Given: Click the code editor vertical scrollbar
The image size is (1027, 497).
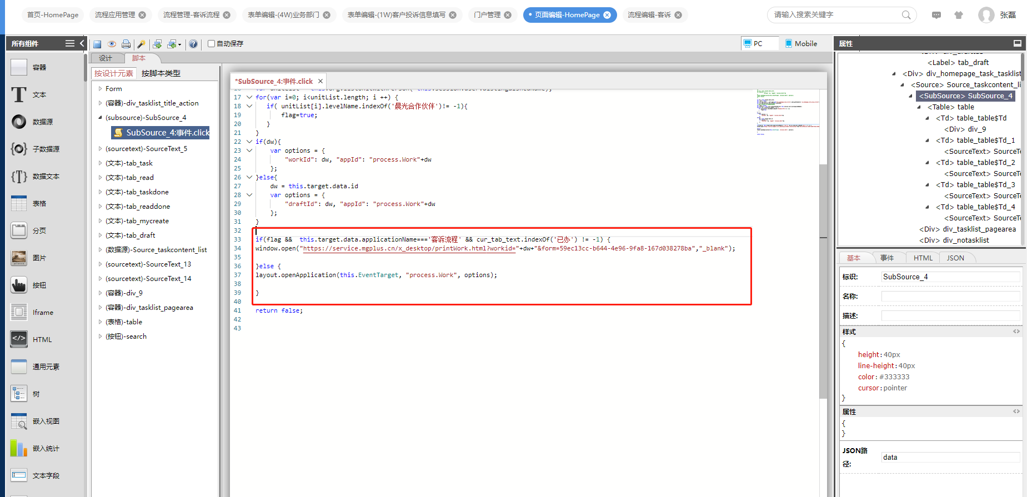Looking at the screenshot, I should [x=823, y=281].
